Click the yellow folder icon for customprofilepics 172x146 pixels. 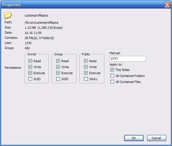pos(8,15)
